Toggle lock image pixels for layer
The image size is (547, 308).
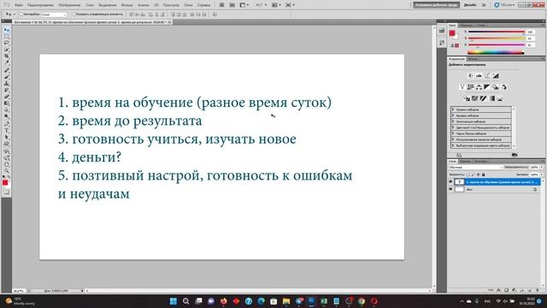tap(473, 175)
